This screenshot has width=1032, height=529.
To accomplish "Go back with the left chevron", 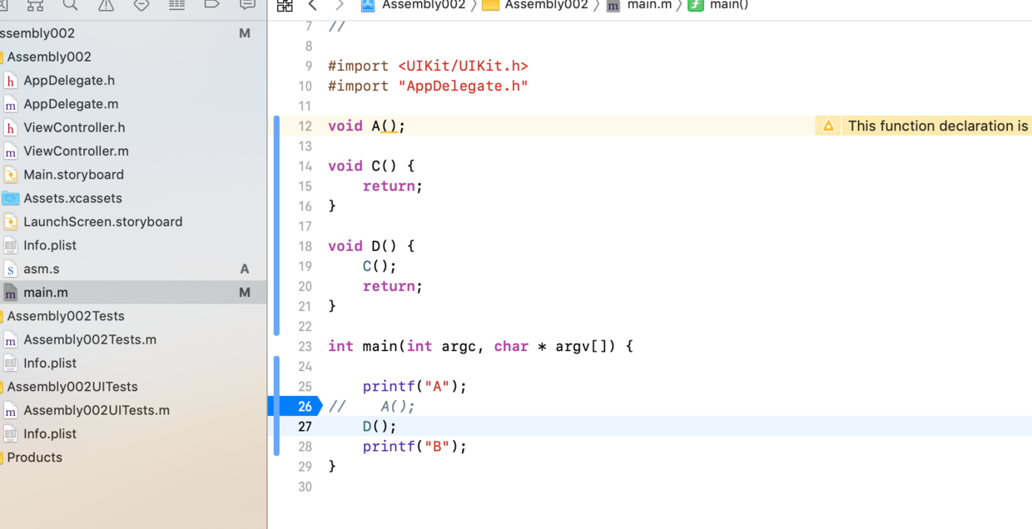I will point(312,5).
